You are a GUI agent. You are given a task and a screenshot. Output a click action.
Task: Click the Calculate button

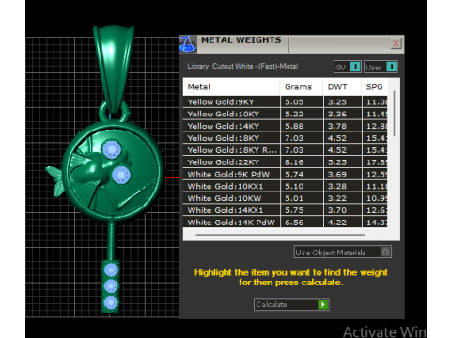pyautogui.click(x=291, y=304)
